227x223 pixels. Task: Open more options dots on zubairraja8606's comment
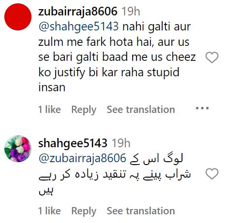coord(202,108)
